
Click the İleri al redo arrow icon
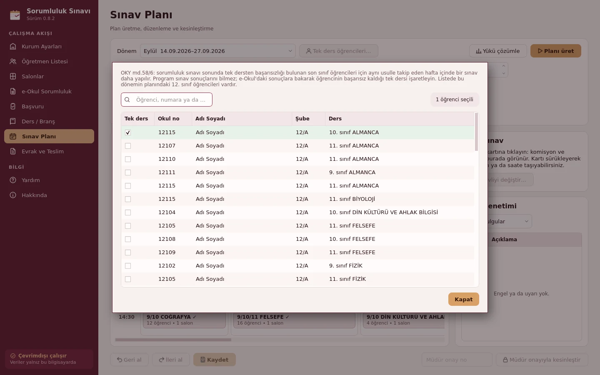pos(162,360)
